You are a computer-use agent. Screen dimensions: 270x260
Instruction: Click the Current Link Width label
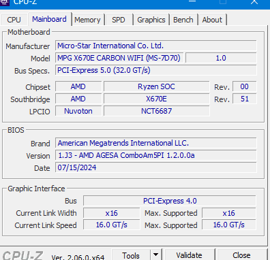46,213
